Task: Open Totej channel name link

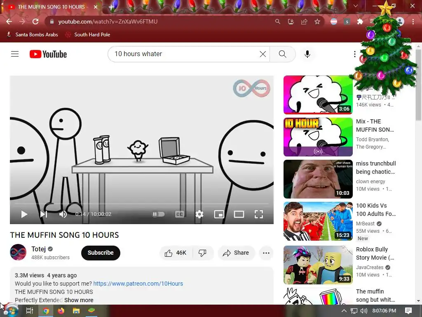Action: [x=38, y=249]
